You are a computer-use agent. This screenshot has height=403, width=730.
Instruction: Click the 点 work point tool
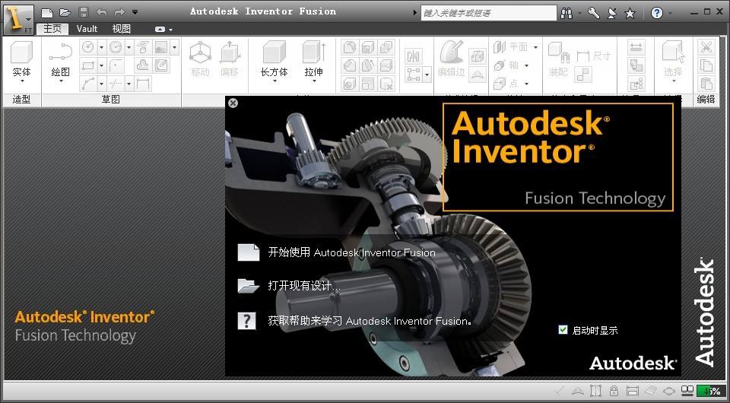[506, 84]
